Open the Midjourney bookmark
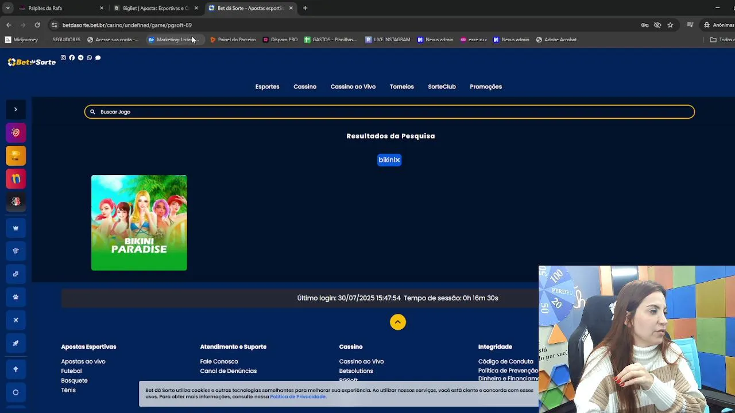Viewport: 735px width, 413px height. (21, 40)
